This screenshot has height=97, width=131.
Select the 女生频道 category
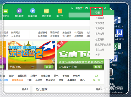[16, 36]
